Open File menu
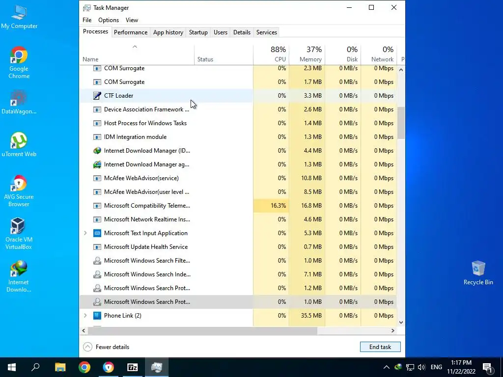This screenshot has width=503, height=377. pos(87,20)
